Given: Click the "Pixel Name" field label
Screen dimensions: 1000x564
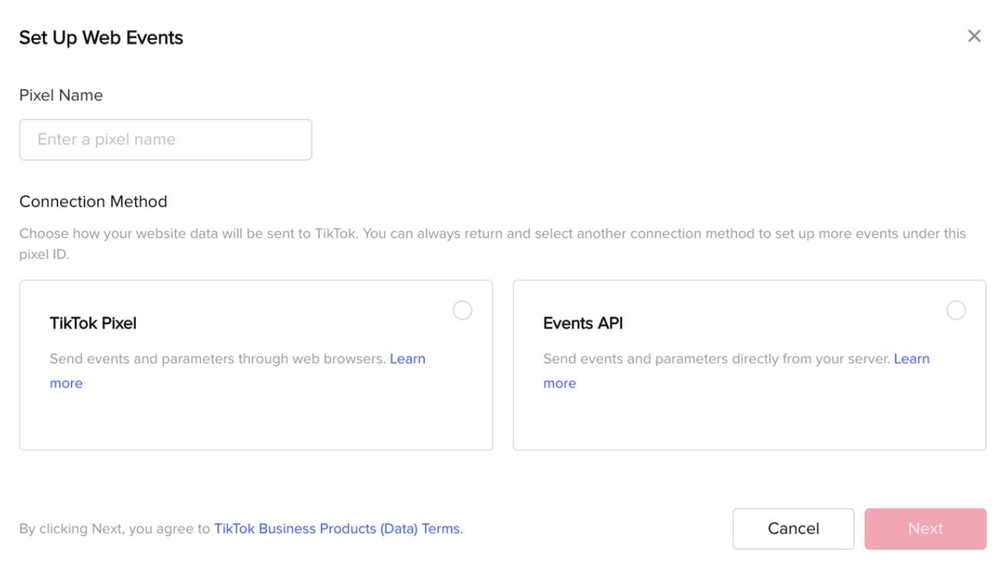Looking at the screenshot, I should click(61, 95).
